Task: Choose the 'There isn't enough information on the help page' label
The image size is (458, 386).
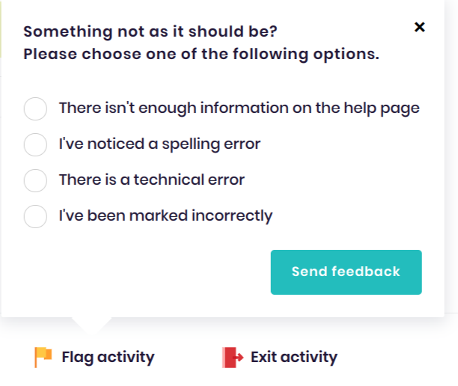Action: [x=239, y=108]
